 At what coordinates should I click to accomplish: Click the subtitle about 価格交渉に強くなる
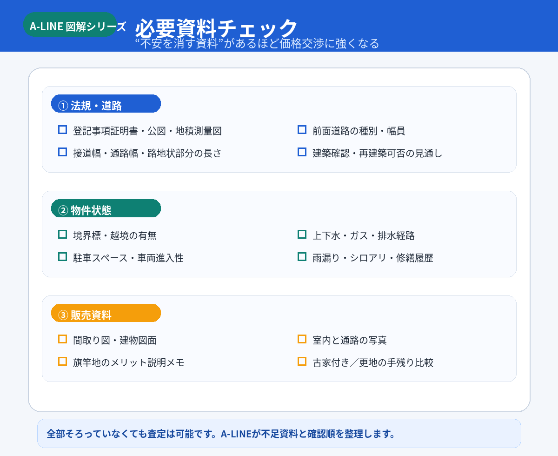[x=257, y=44]
